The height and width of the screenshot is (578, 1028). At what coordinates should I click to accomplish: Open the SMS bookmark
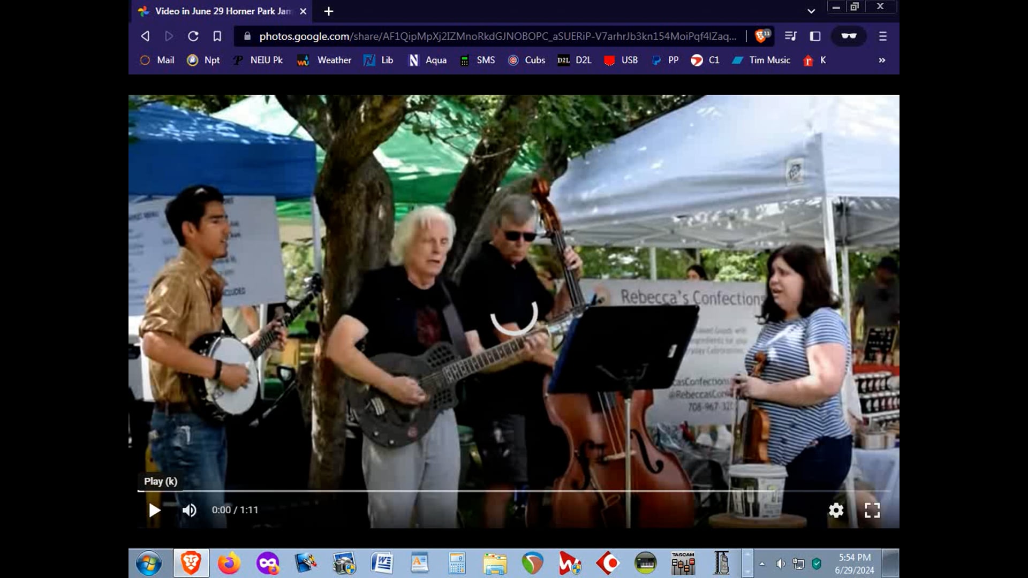pyautogui.click(x=477, y=60)
